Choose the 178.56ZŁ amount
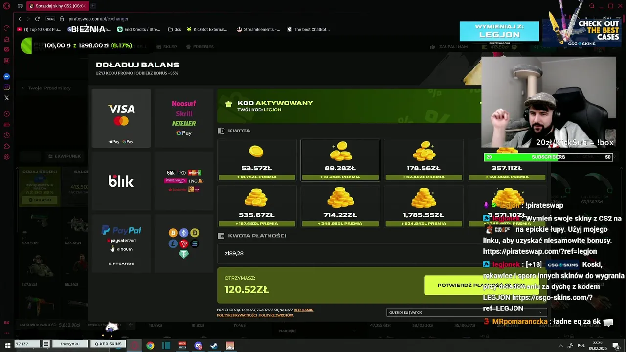Image resolution: width=626 pixels, height=352 pixels. pyautogui.click(x=424, y=160)
